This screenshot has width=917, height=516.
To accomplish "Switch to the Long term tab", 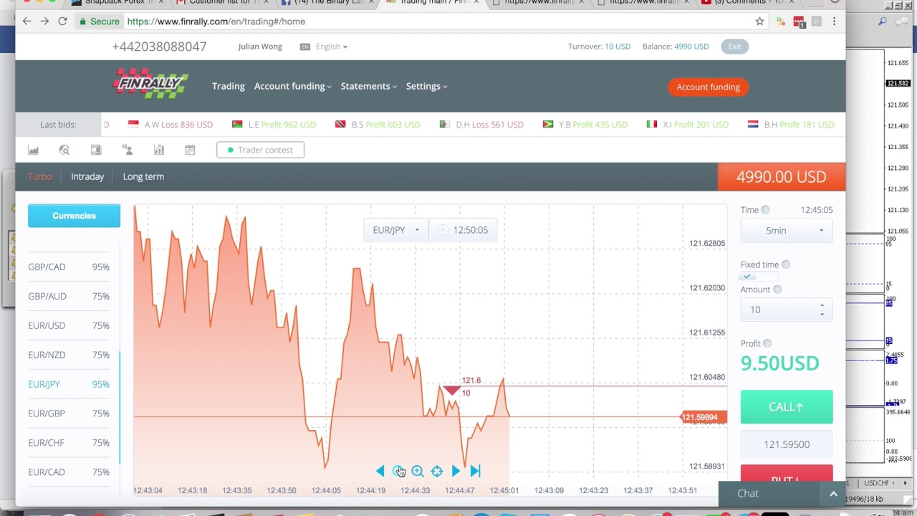I will 143,176.
